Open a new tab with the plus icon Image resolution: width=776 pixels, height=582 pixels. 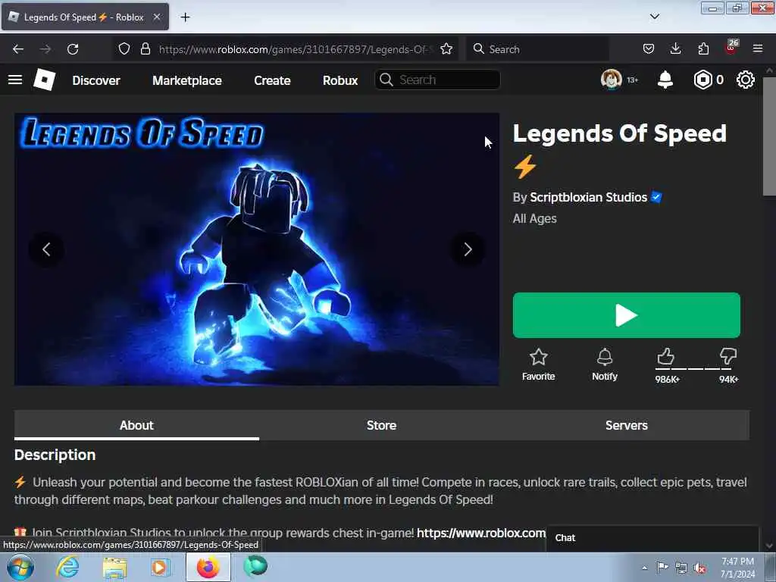tap(185, 17)
